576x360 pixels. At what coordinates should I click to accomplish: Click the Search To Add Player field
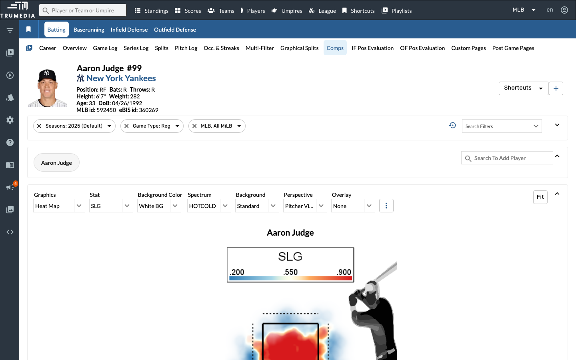(x=507, y=158)
